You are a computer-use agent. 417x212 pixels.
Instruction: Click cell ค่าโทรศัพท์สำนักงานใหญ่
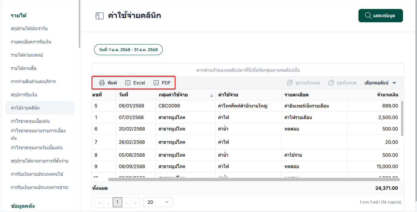tap(248, 106)
